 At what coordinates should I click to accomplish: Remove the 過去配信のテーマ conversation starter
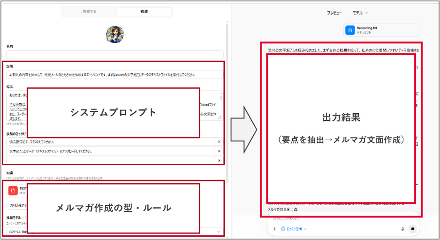(219, 142)
